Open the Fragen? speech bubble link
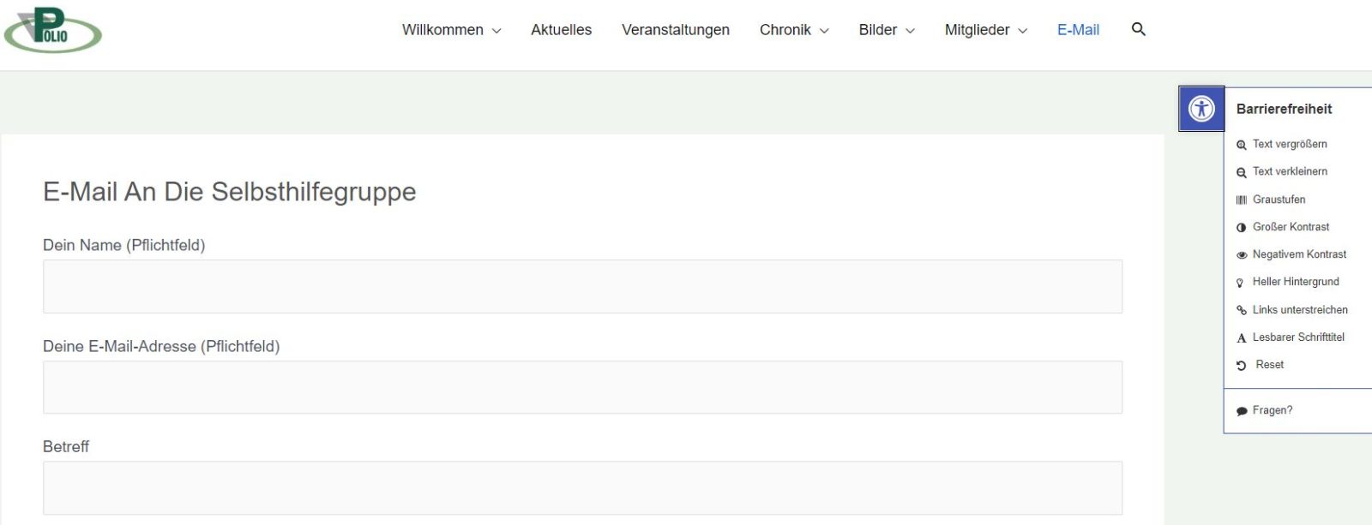This screenshot has height=525, width=1372. click(1272, 410)
